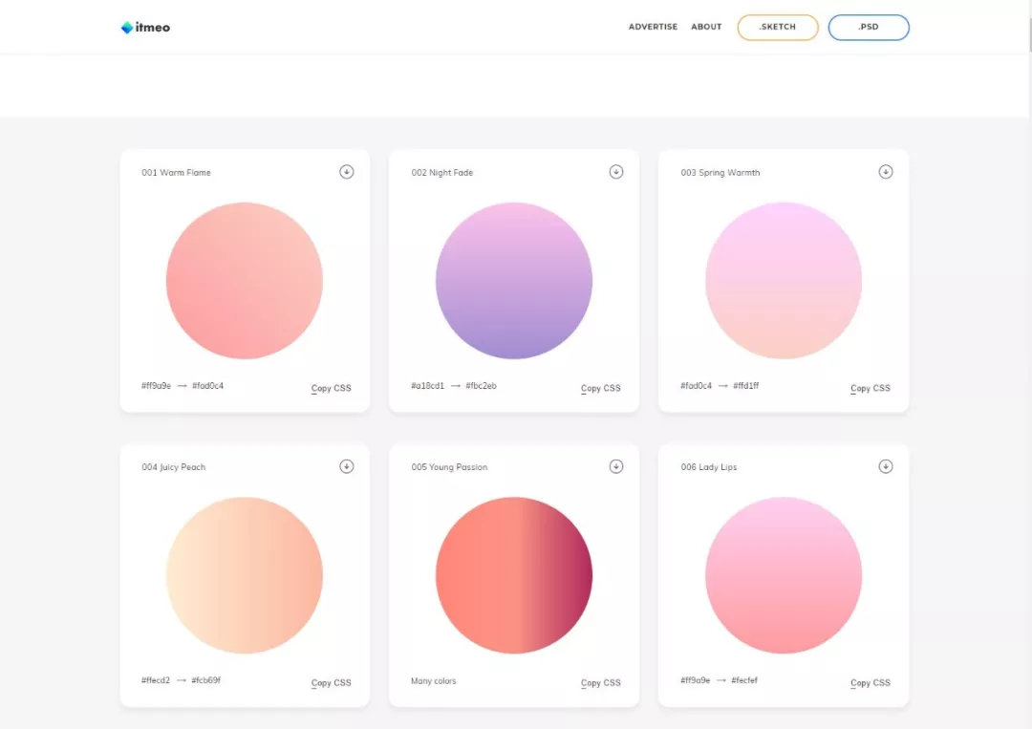Image resolution: width=1032 pixels, height=729 pixels.
Task: Copy CSS for Warm Flame
Action: [x=331, y=388]
